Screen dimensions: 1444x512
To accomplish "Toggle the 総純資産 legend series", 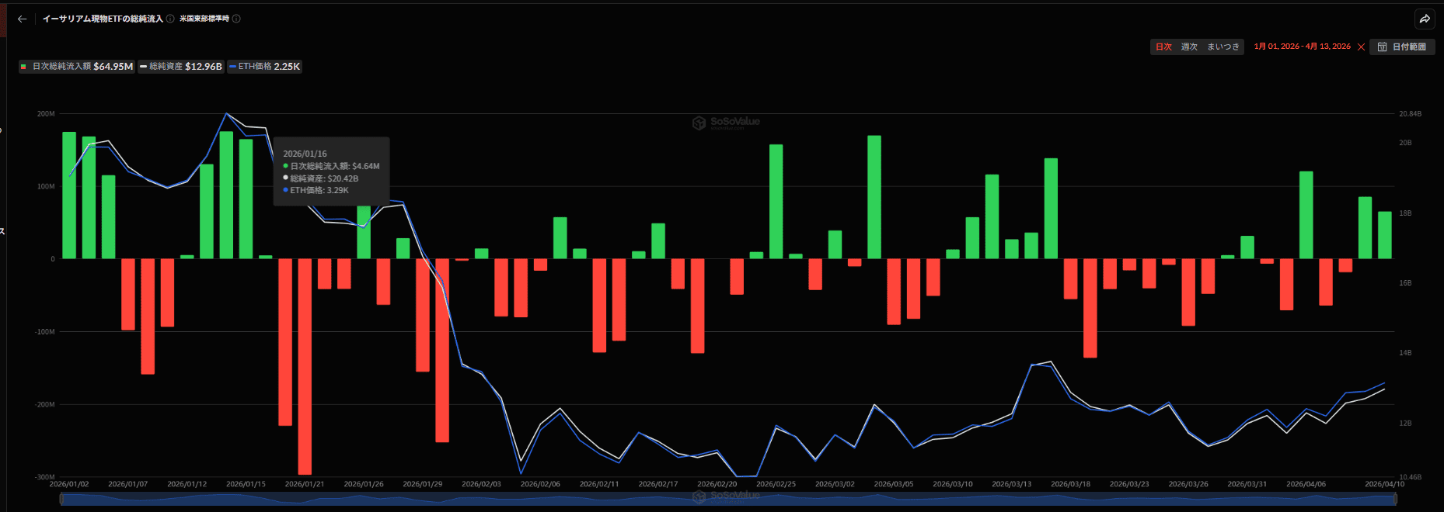I will [181, 67].
